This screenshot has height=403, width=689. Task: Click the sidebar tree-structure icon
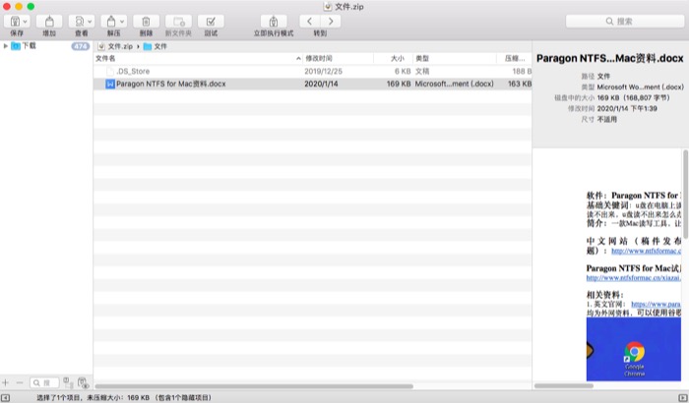click(x=68, y=382)
